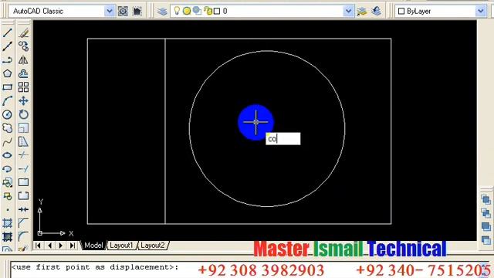Switch to the Model tab

point(93,246)
